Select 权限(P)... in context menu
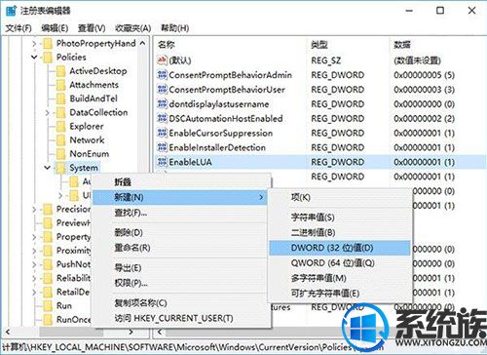Viewport: 487px width, 355px height. [x=131, y=283]
